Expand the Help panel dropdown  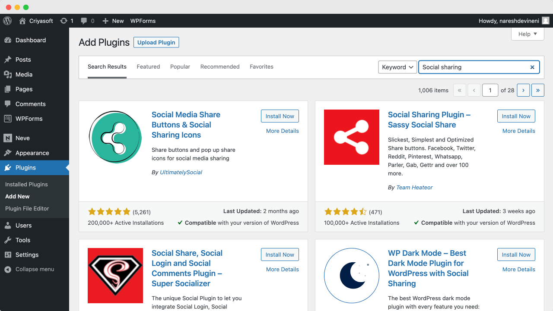click(528, 34)
